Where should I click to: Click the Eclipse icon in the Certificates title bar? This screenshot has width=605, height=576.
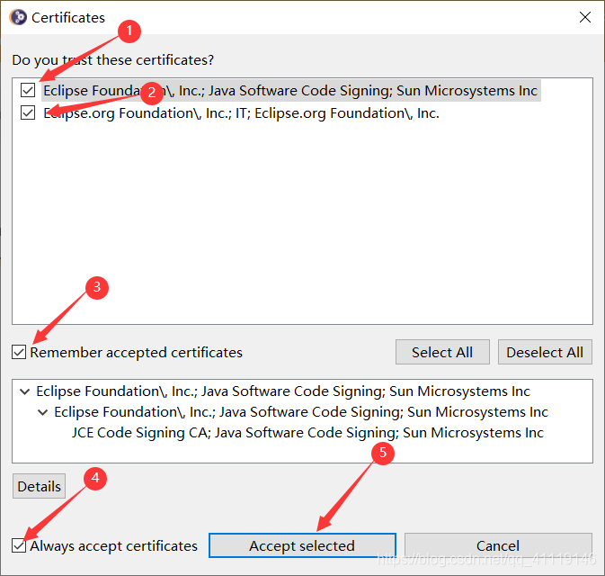click(x=18, y=17)
